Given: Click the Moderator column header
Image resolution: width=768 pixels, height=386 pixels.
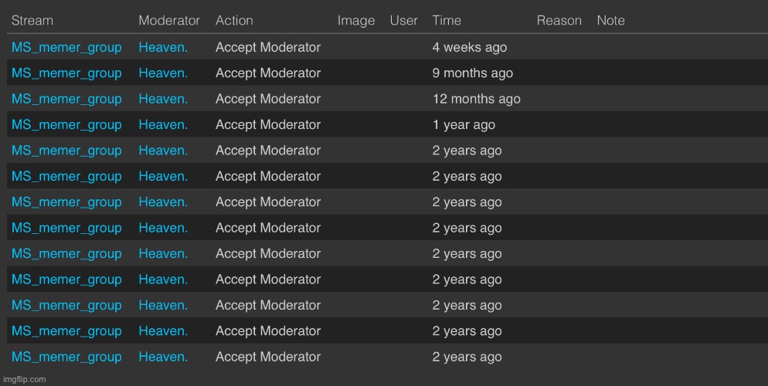Looking at the screenshot, I should click(169, 21).
